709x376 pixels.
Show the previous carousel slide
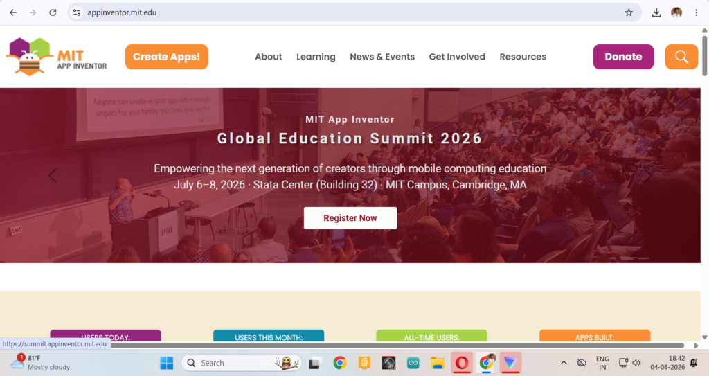[53, 176]
